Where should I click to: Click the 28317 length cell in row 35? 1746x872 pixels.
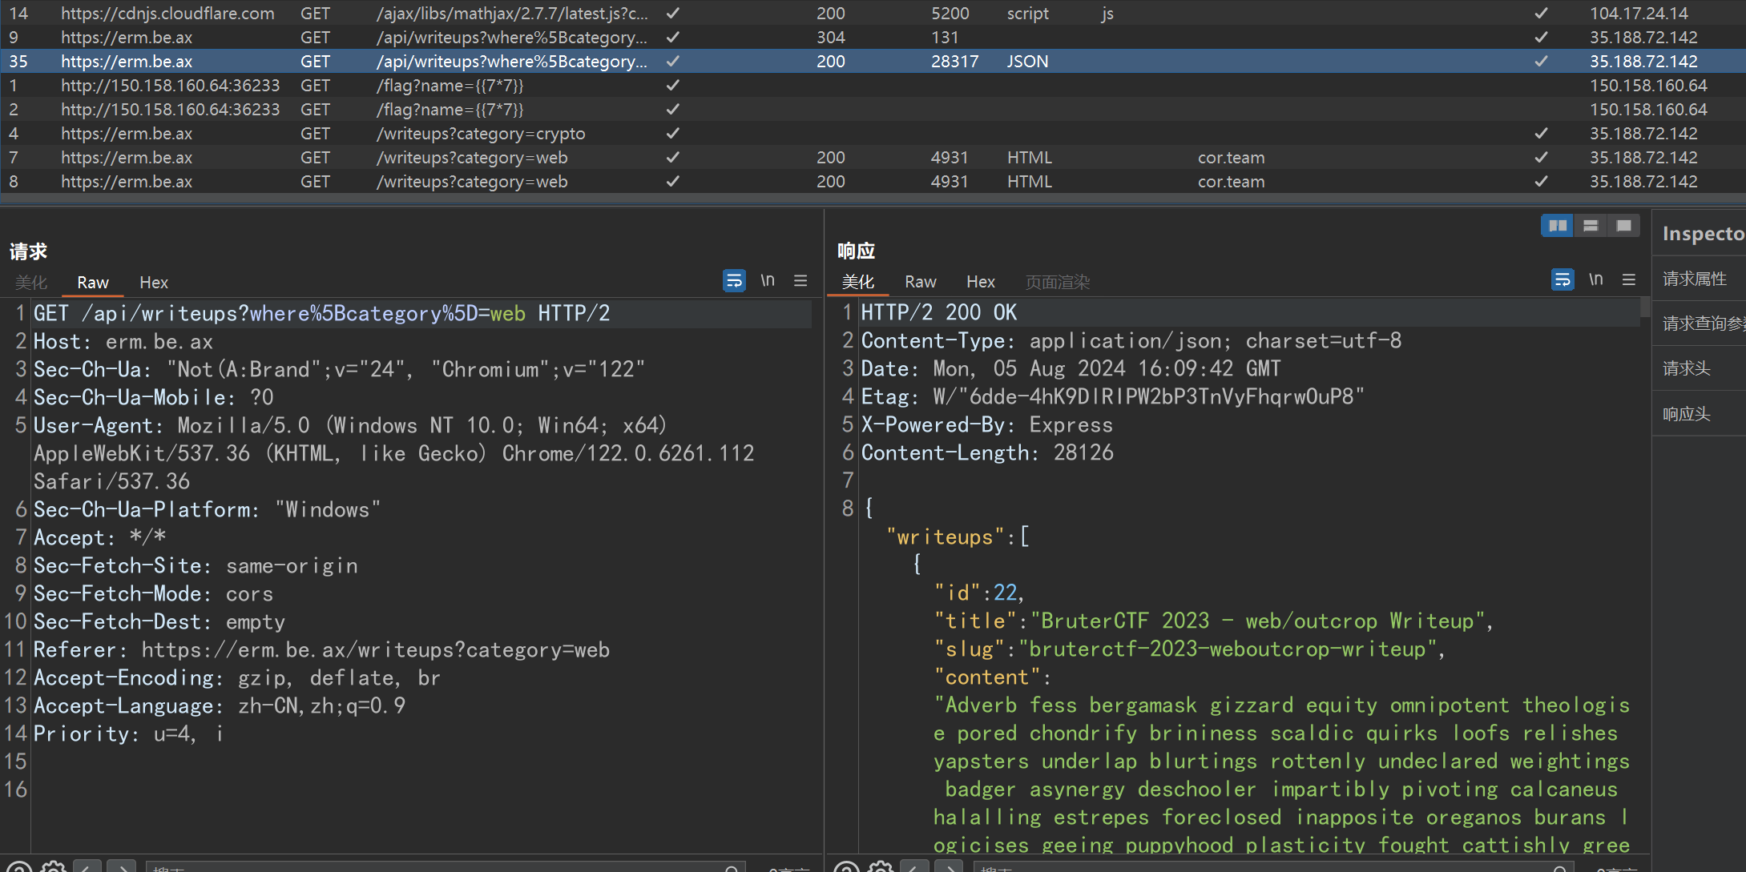(x=954, y=62)
